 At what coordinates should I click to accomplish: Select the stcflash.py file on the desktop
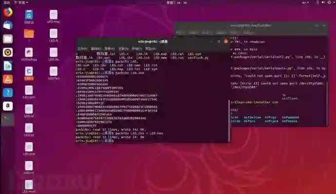(29, 54)
